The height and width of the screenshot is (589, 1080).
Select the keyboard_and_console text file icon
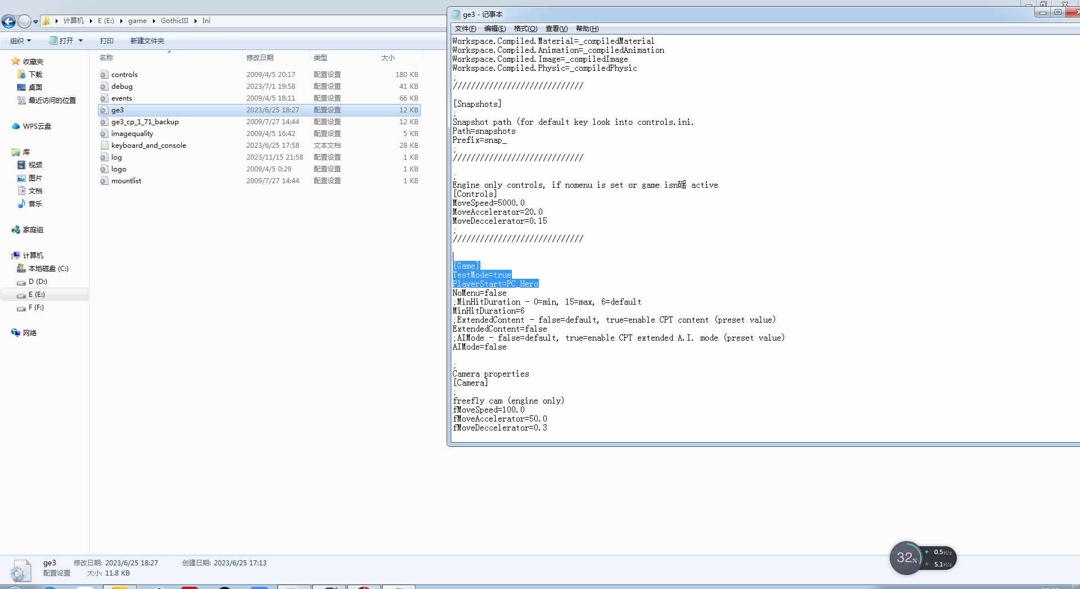[x=104, y=145]
